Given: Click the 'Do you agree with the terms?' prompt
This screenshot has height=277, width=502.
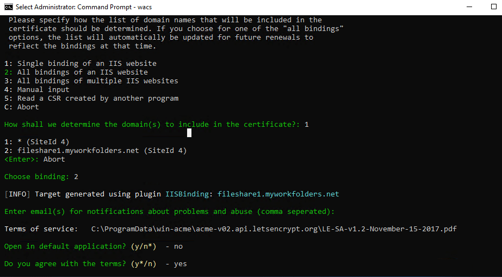Looking at the screenshot, I should click(x=65, y=264).
